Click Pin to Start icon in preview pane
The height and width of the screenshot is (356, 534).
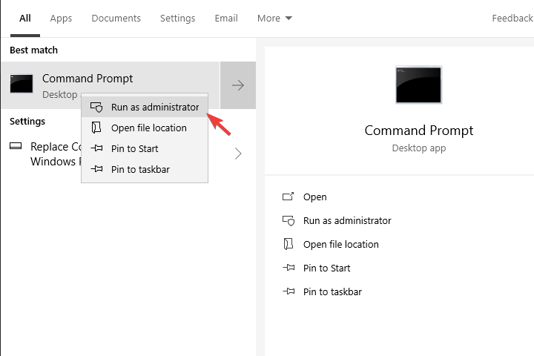pyautogui.click(x=289, y=268)
